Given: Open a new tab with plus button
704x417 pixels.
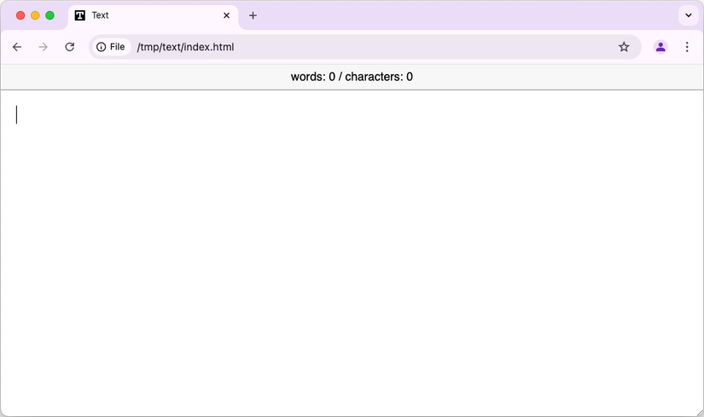Looking at the screenshot, I should [253, 15].
